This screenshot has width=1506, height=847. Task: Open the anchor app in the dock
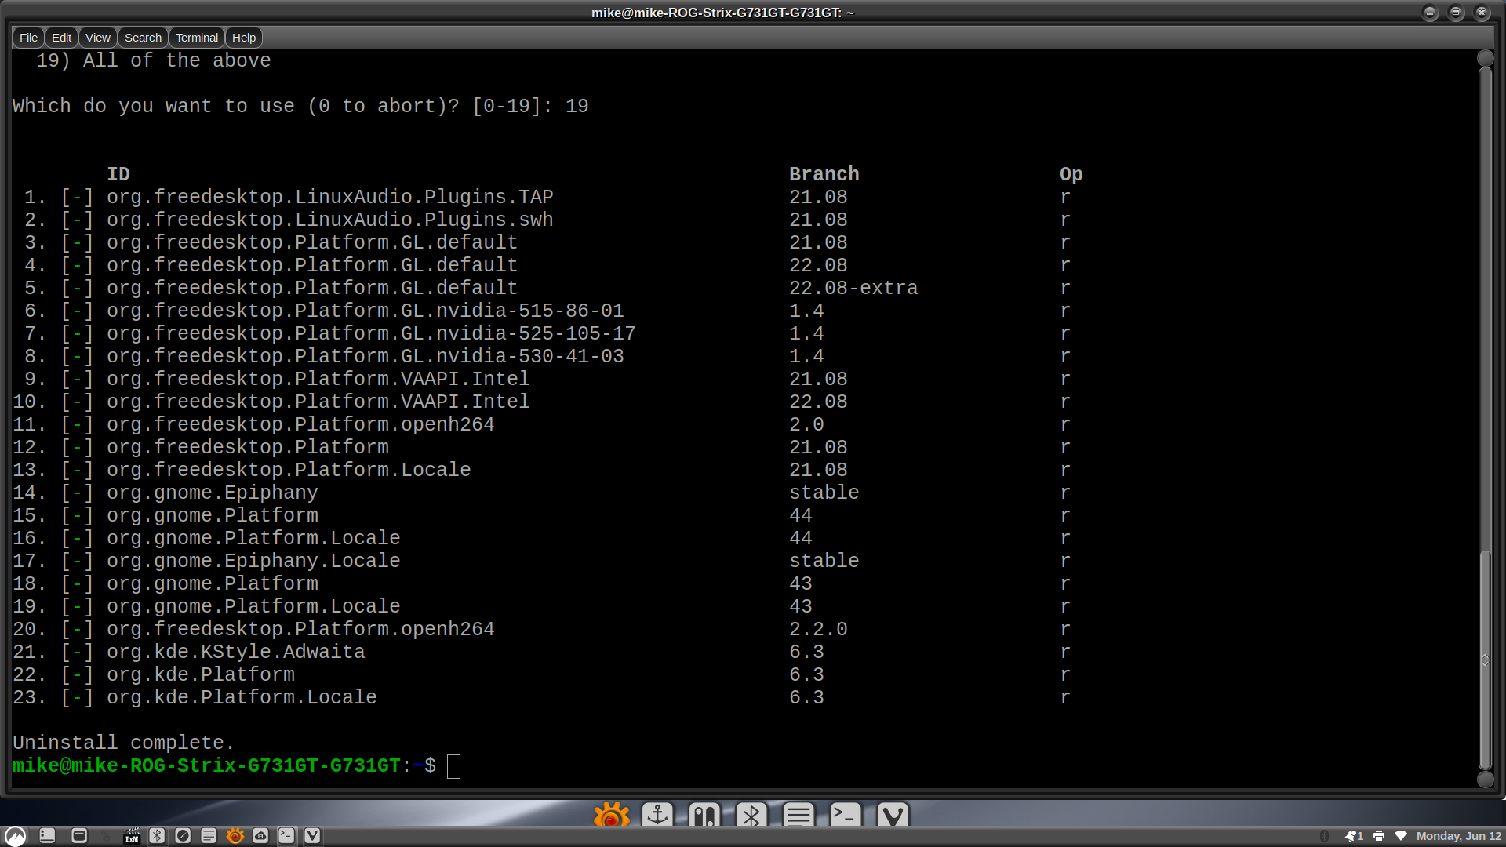coord(657,815)
